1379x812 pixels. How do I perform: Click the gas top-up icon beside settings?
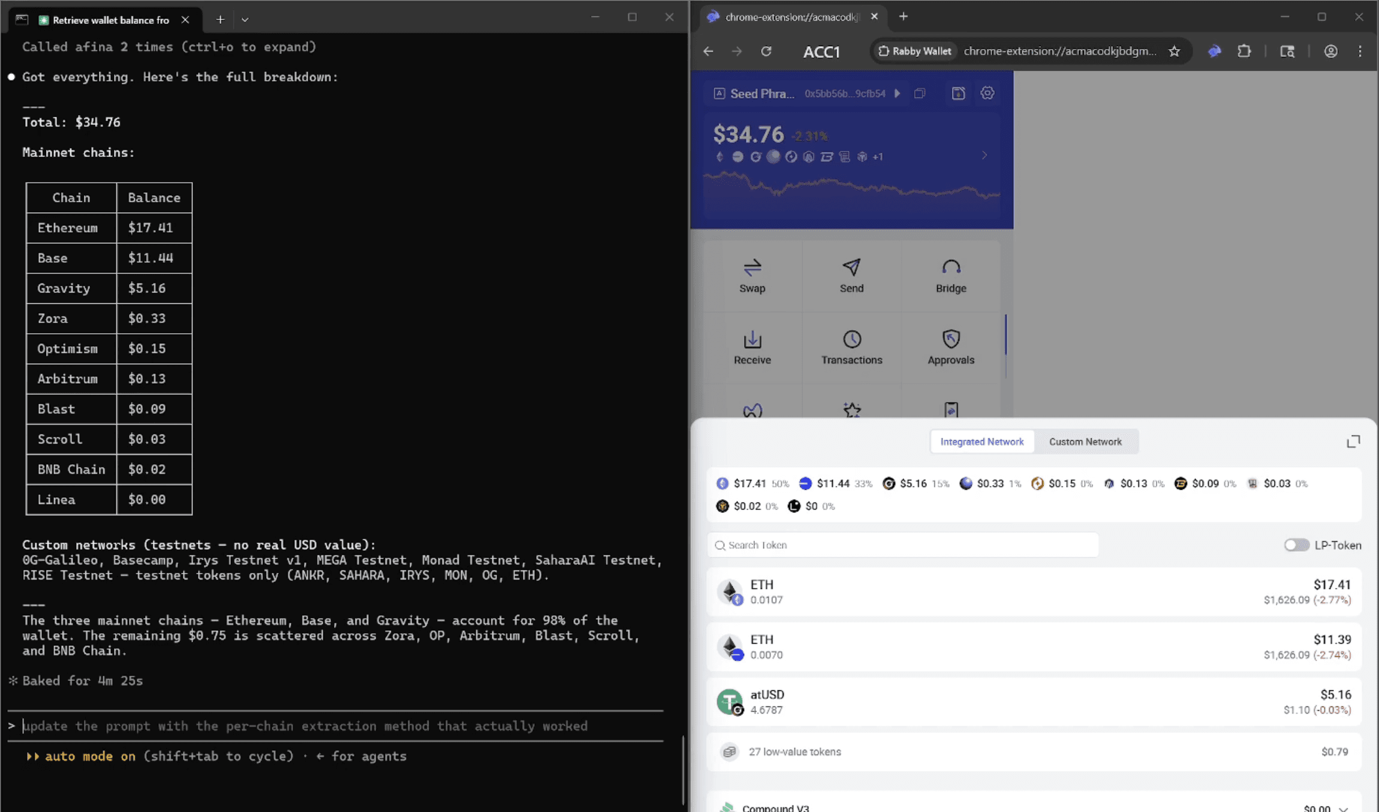958,93
